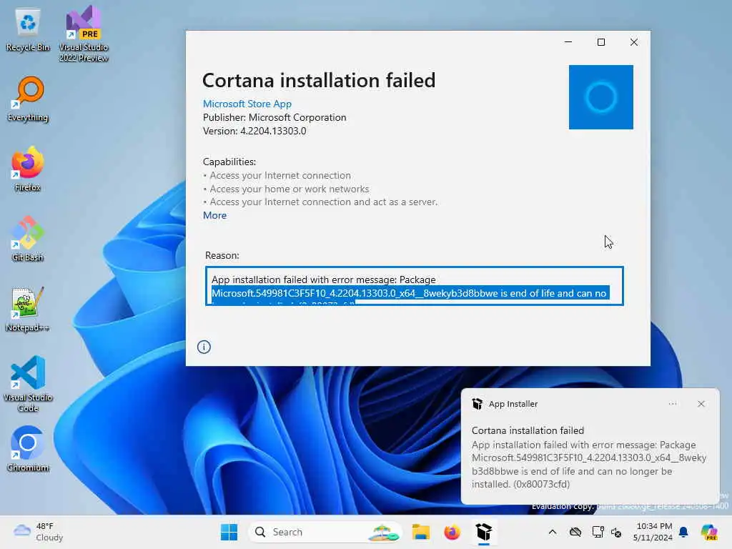Click the 'Version: 4.2204.13303.0' text
Image resolution: width=732 pixels, height=549 pixels.
(254, 132)
